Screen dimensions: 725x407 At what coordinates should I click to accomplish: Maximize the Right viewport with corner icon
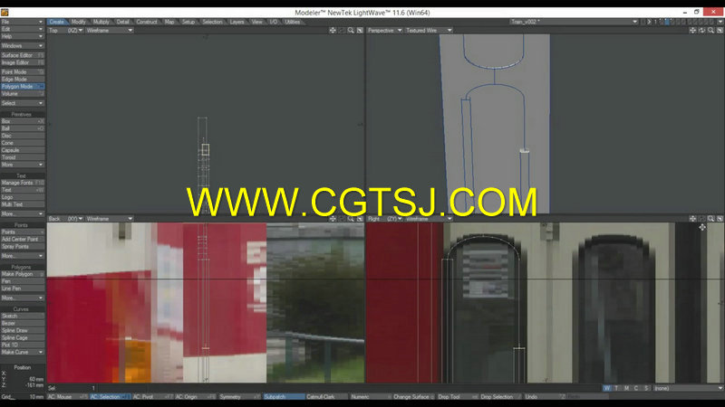point(720,219)
